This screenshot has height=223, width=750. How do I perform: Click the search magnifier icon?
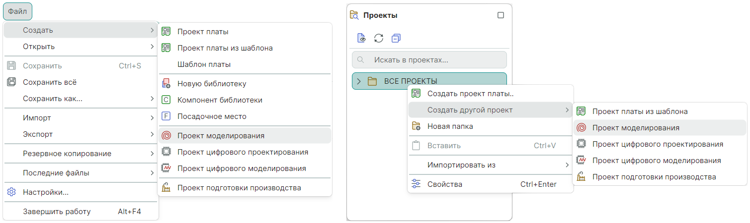click(x=361, y=60)
